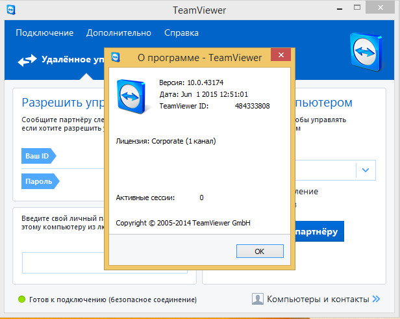400x319 pixels.
Task: Open the Дополнительно menu
Action: (x=119, y=33)
